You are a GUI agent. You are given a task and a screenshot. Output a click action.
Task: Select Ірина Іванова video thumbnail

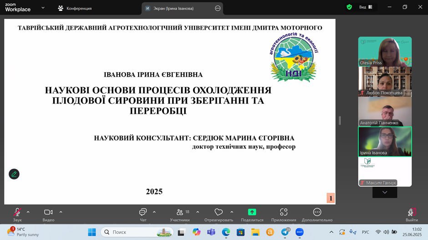[x=385, y=142]
